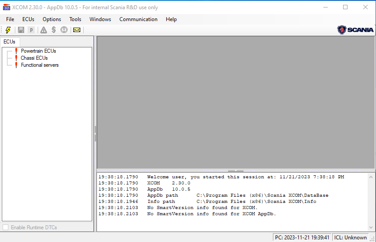Click the grey P toolbar icon

[31, 30]
